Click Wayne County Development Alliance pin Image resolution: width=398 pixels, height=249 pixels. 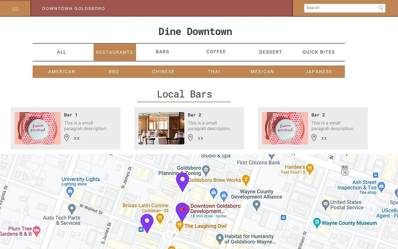tap(257, 206)
